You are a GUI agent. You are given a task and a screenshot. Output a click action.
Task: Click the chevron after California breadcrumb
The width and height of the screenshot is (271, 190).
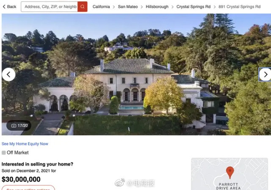114,7
